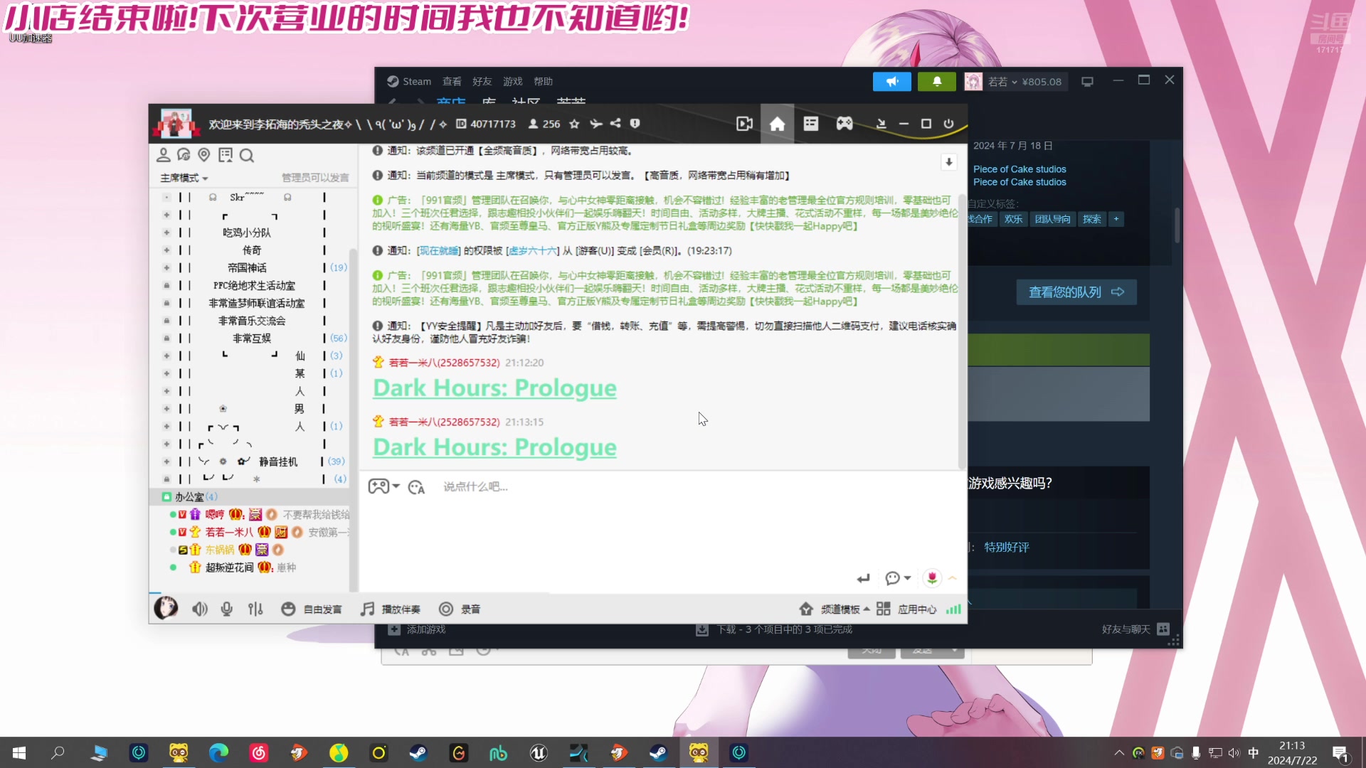This screenshot has height=768, width=1366.
Task: Open Steam from Windows taskbar
Action: click(418, 753)
